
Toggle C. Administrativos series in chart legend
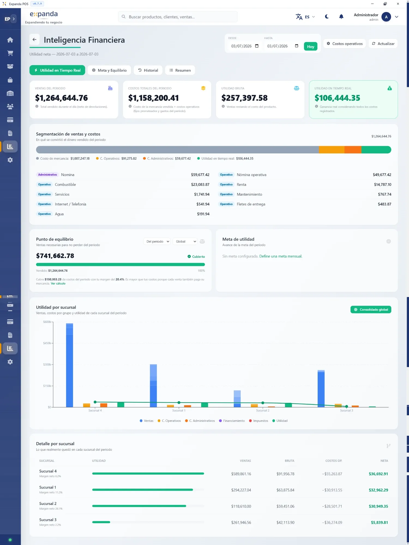(200, 421)
